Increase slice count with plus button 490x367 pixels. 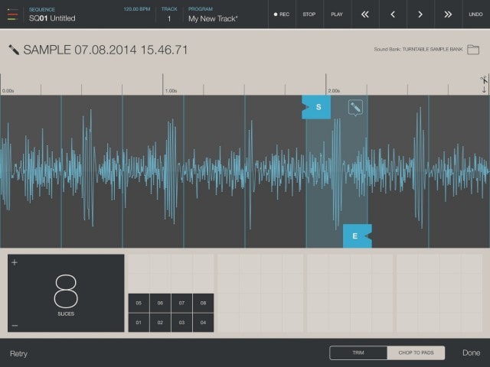pos(15,262)
